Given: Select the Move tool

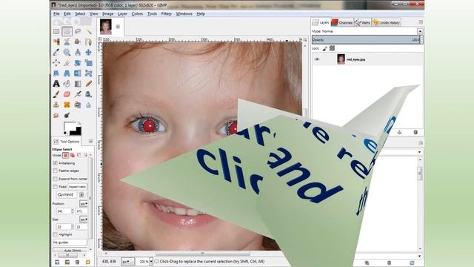Looking at the screenshot, I should (x=89, y=52).
